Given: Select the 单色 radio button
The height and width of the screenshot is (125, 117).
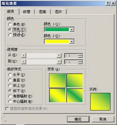Looking at the screenshot, I should (x=10, y=24).
